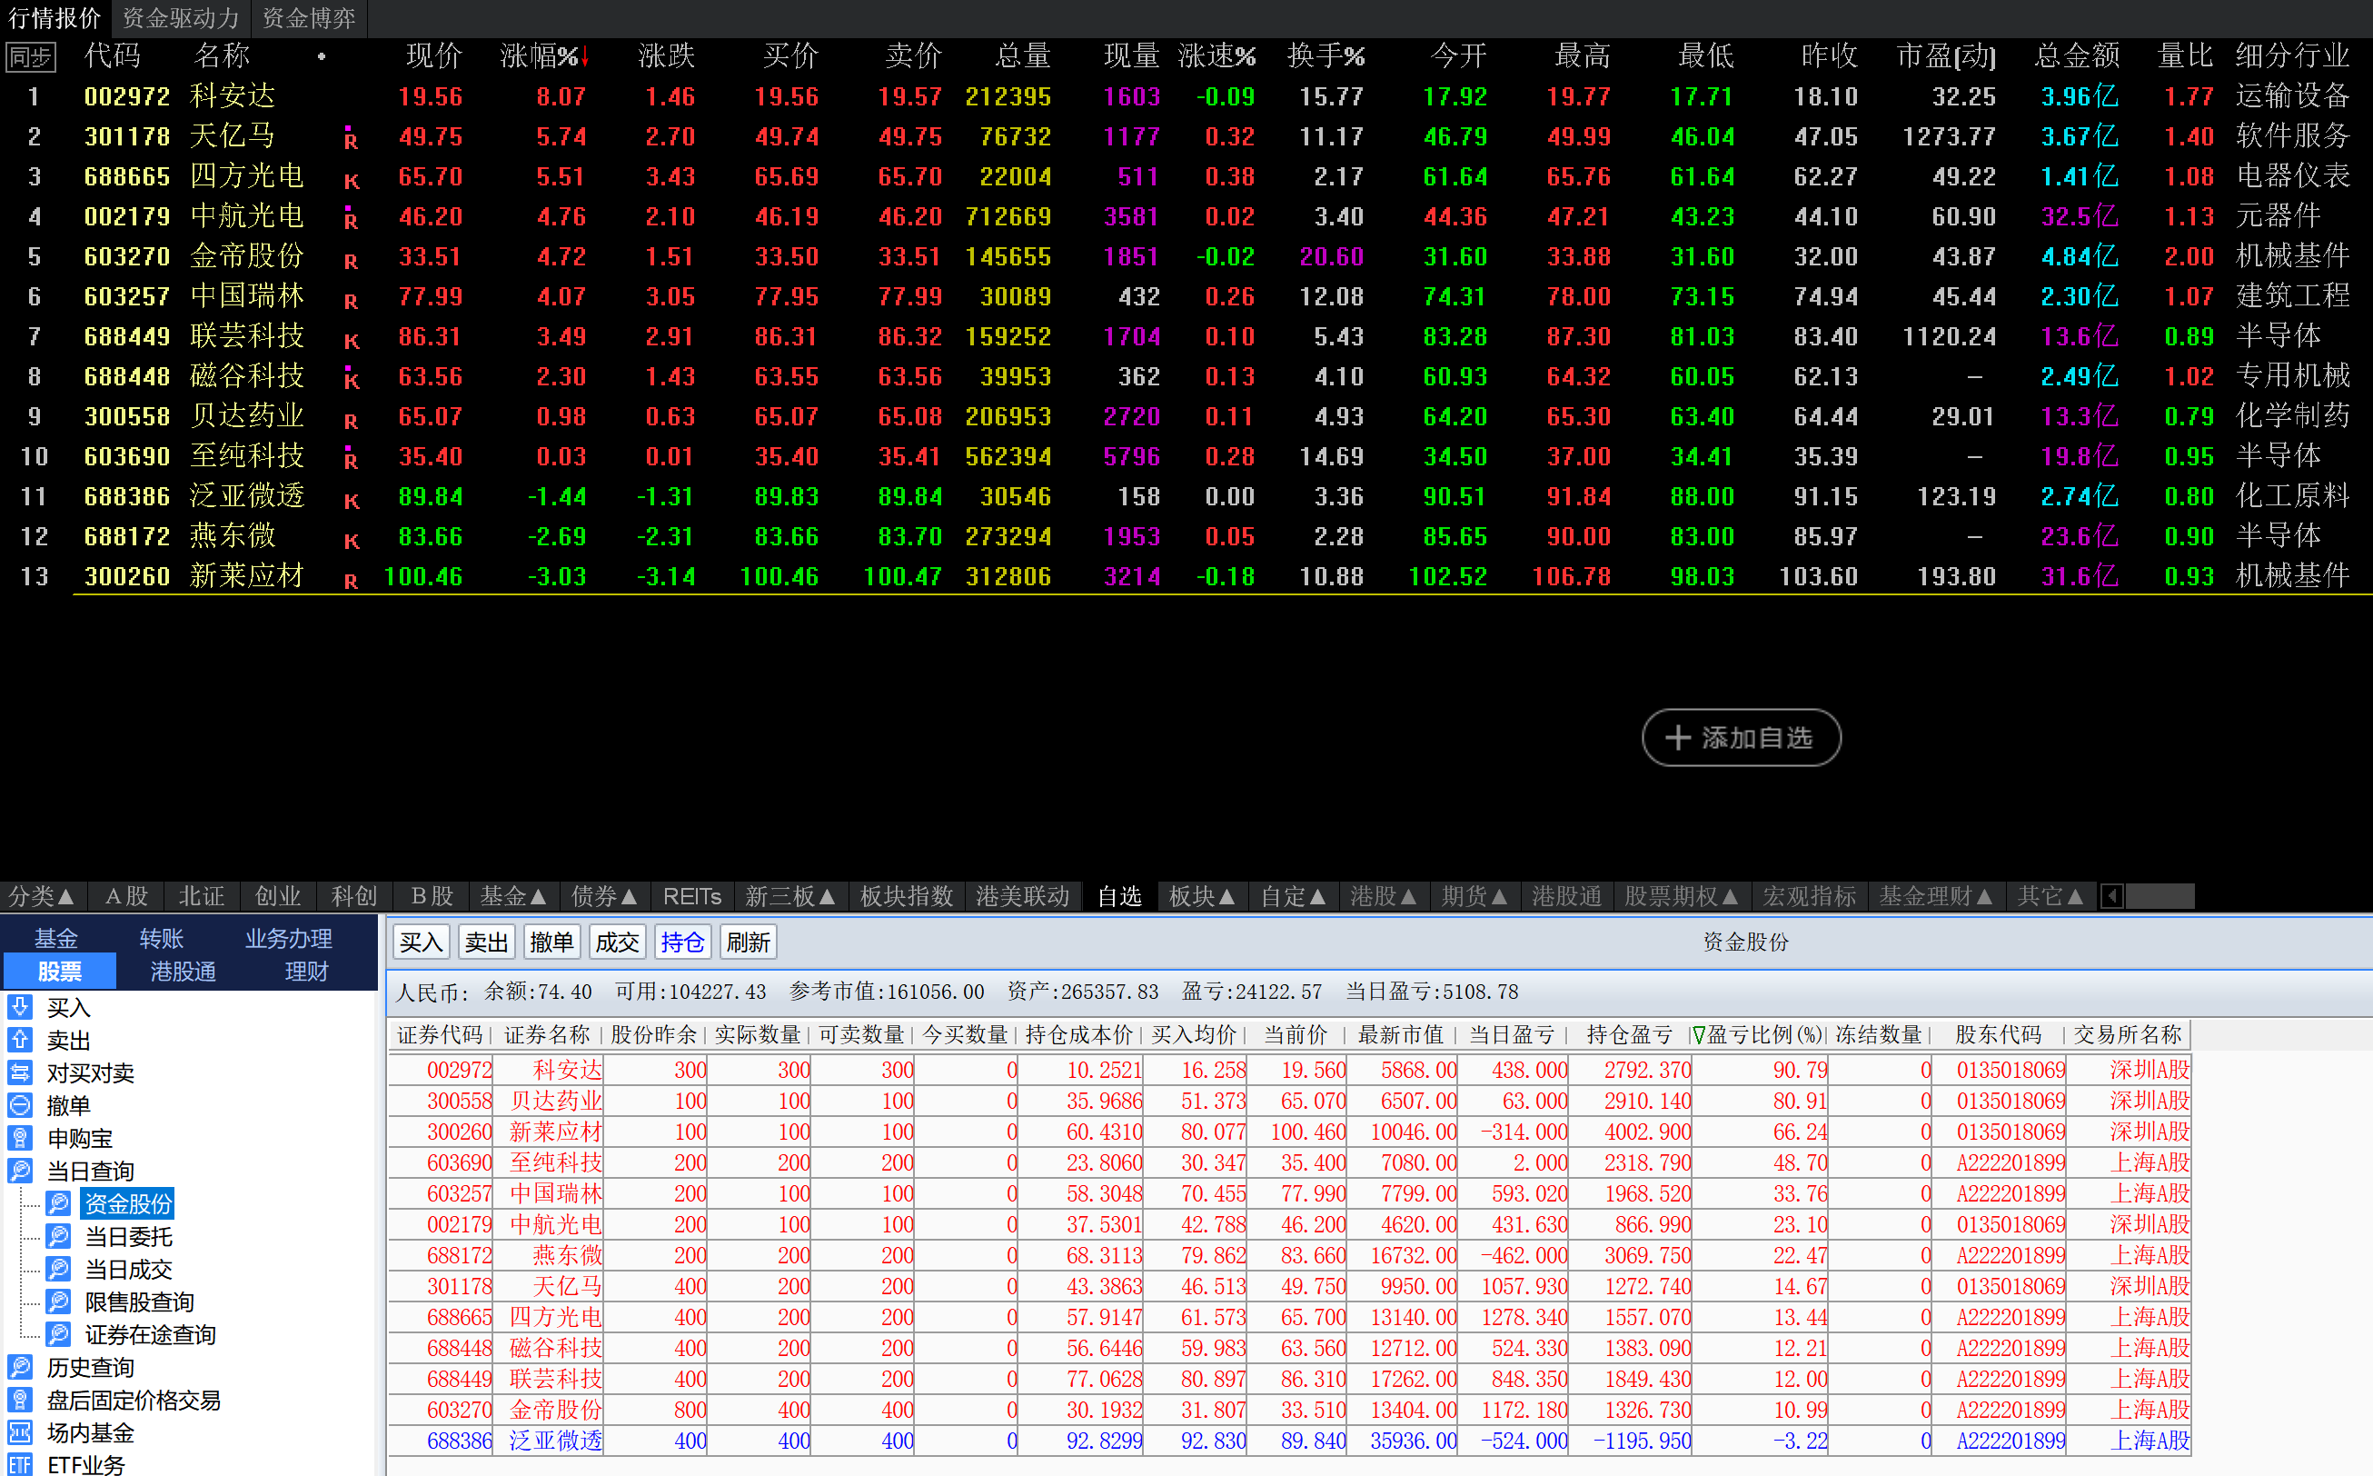Screen dimensions: 2373x1476
Task: Click the R marker in the 新莱应材 quote row
Action: click(352, 581)
